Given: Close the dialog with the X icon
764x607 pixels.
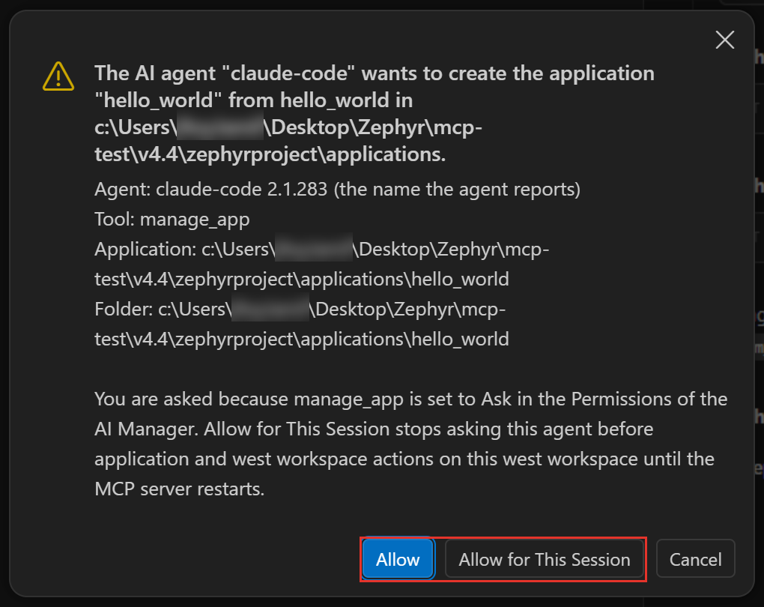Looking at the screenshot, I should point(724,40).
